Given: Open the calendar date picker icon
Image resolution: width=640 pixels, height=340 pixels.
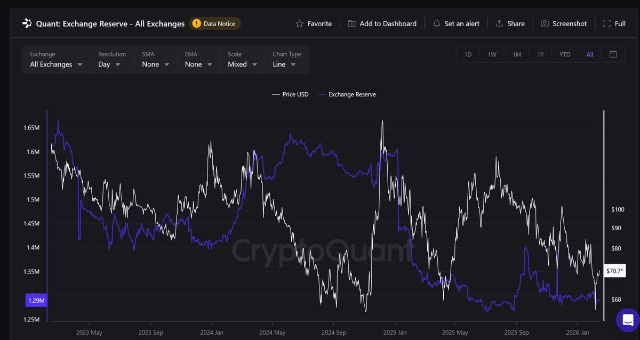Looking at the screenshot, I should [x=613, y=54].
